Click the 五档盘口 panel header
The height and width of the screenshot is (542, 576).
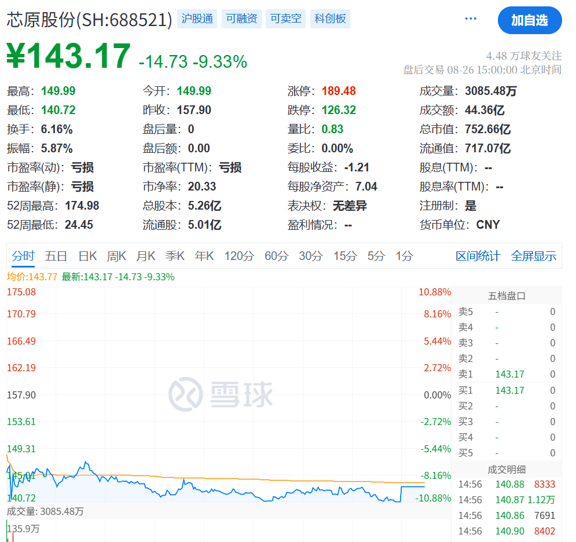click(507, 296)
